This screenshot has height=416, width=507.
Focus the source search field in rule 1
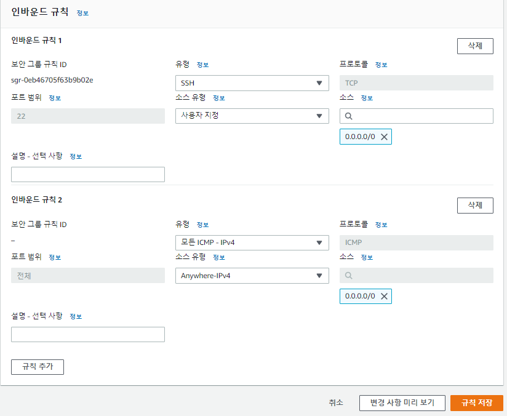coord(417,116)
